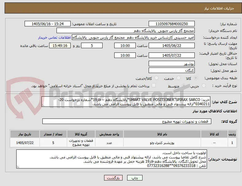The width and height of the screenshot is (242, 186).
Task: Click the need date cell 1405/07/22 in table
Action: [25, 143]
